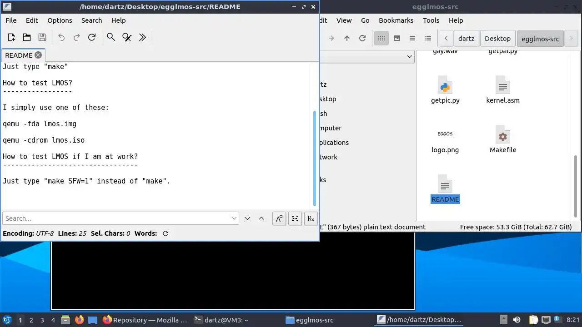This screenshot has width=582, height=327.
Task: Click the "qemu -cdrom lmos.iso" line
Action: click(44, 140)
